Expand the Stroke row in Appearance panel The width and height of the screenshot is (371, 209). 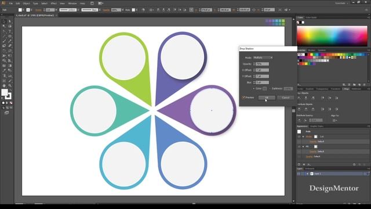[303, 137]
